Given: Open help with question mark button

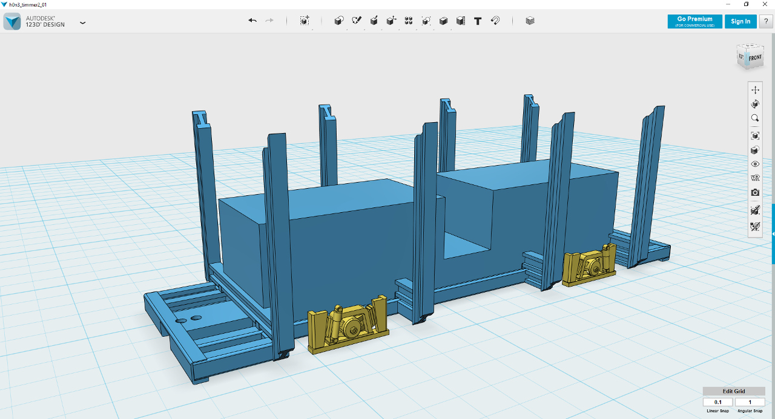Looking at the screenshot, I should [x=767, y=21].
